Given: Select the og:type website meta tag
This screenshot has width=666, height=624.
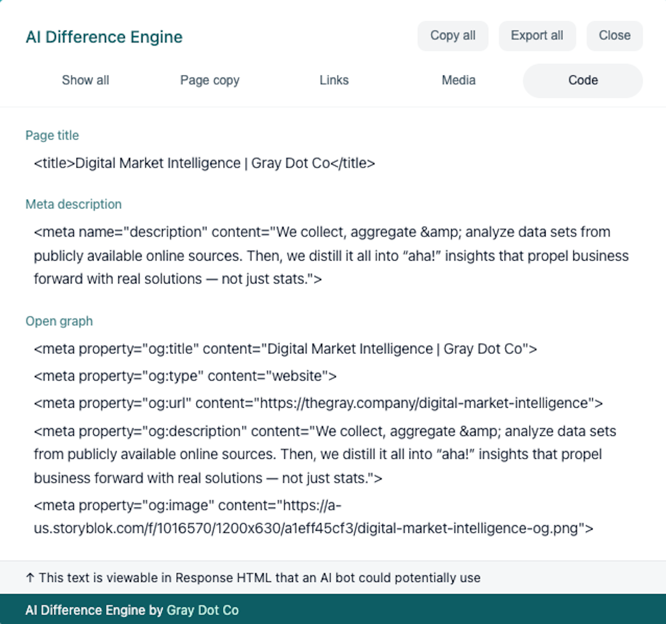Looking at the screenshot, I should [185, 376].
